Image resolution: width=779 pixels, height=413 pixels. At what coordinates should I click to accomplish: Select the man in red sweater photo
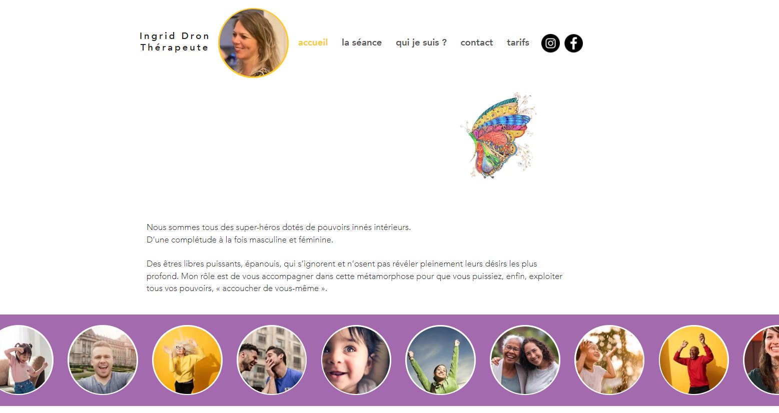pos(694,360)
